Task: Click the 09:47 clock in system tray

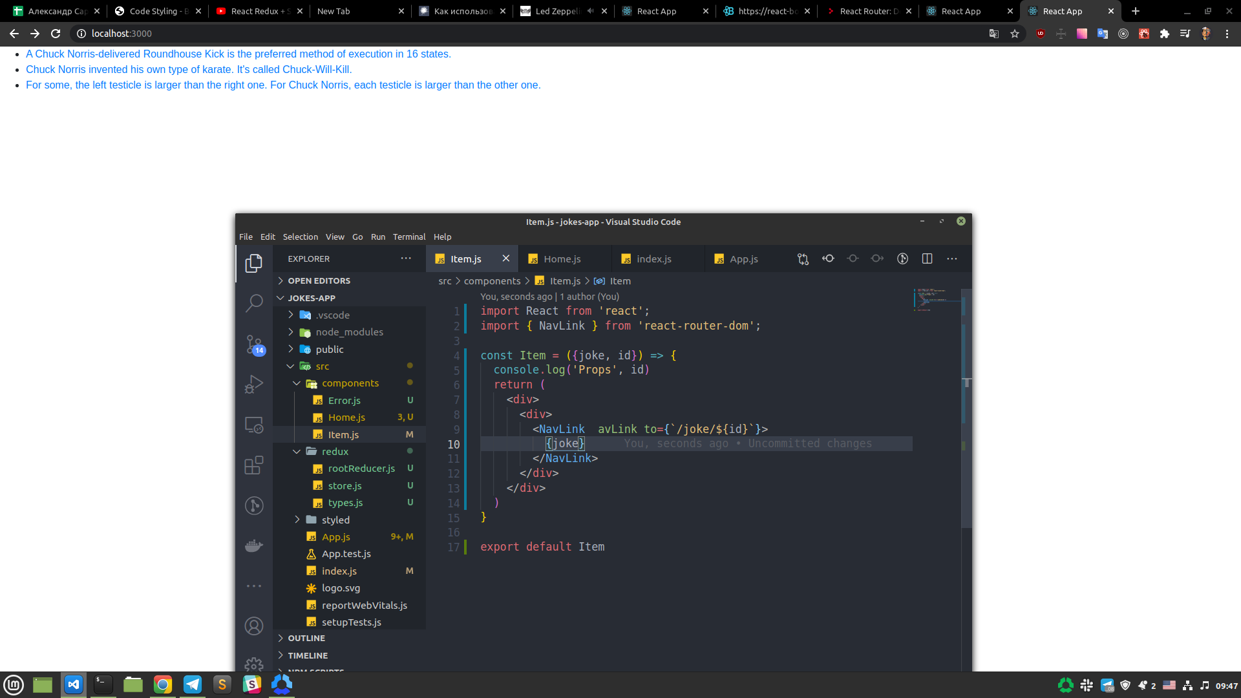Action: [x=1226, y=686]
